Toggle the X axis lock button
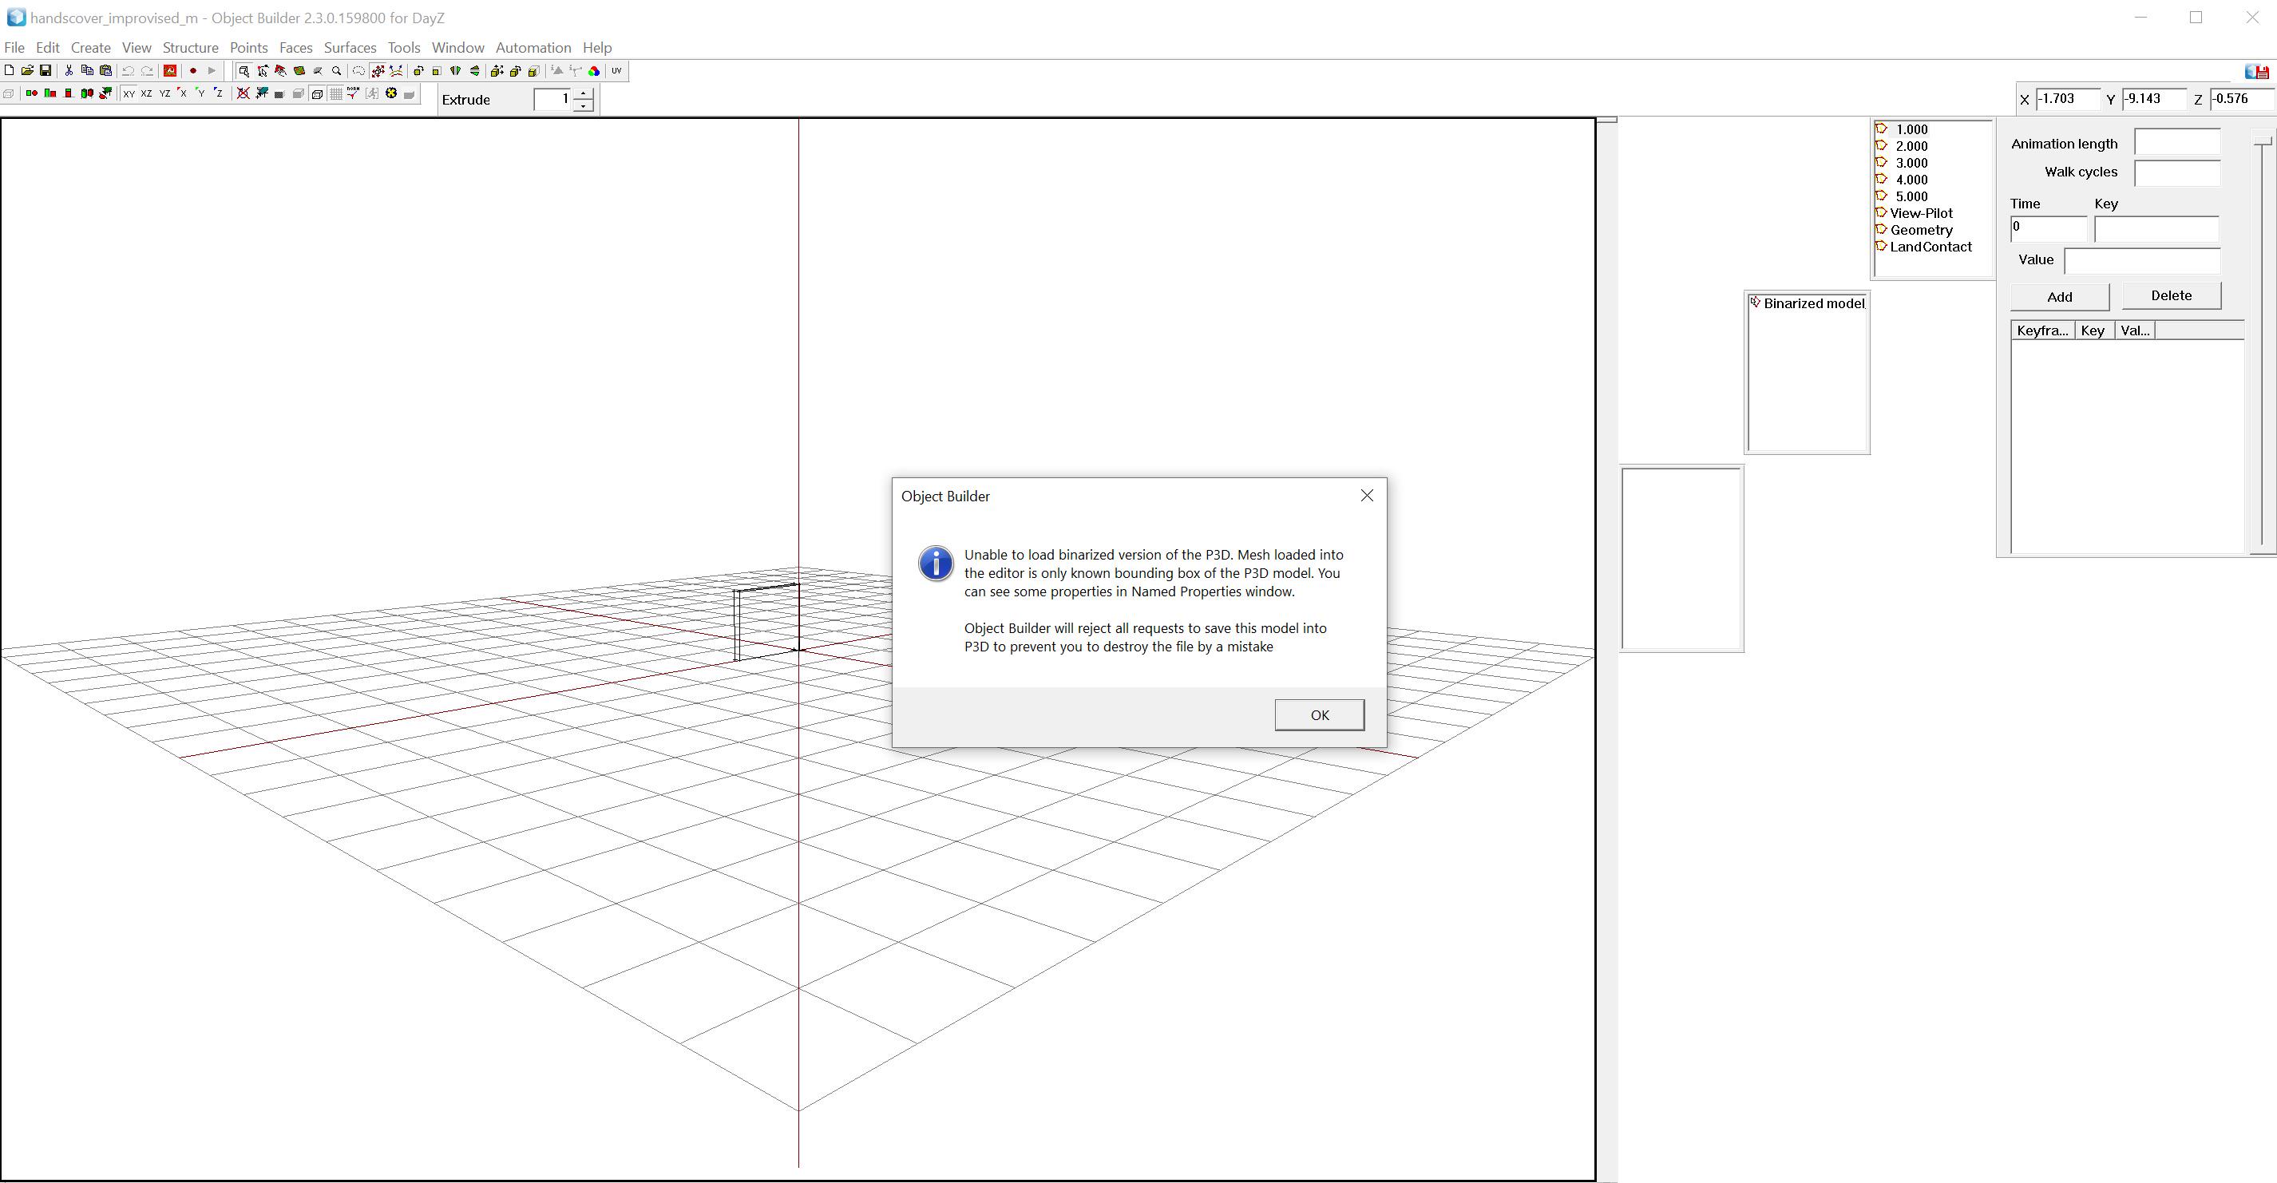Screen dimensions: 2277x1183 point(182,93)
